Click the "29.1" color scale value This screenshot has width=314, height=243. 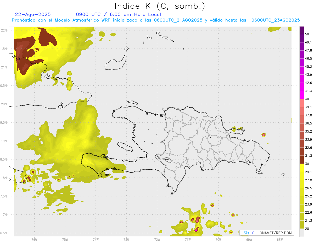(x=309, y=172)
